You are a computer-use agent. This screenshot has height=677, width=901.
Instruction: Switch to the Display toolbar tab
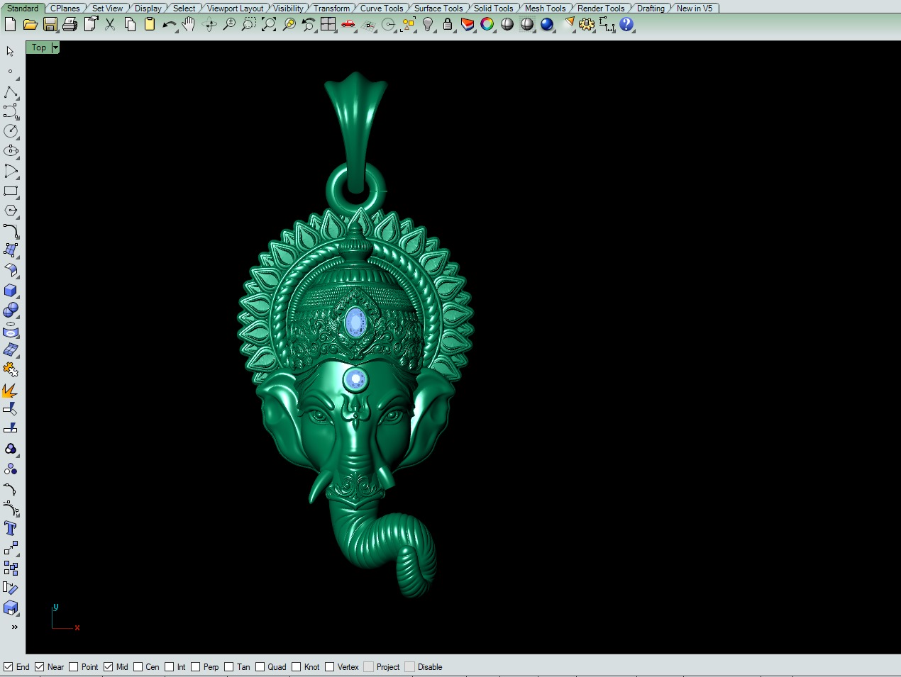point(148,9)
